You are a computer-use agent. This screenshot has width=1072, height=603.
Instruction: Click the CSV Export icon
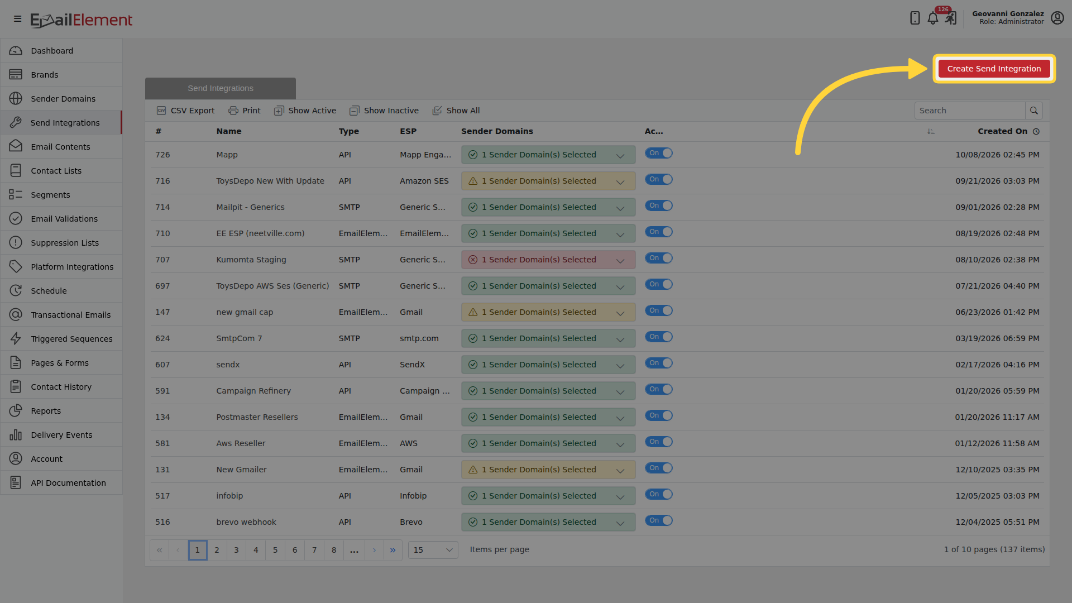coord(161,111)
